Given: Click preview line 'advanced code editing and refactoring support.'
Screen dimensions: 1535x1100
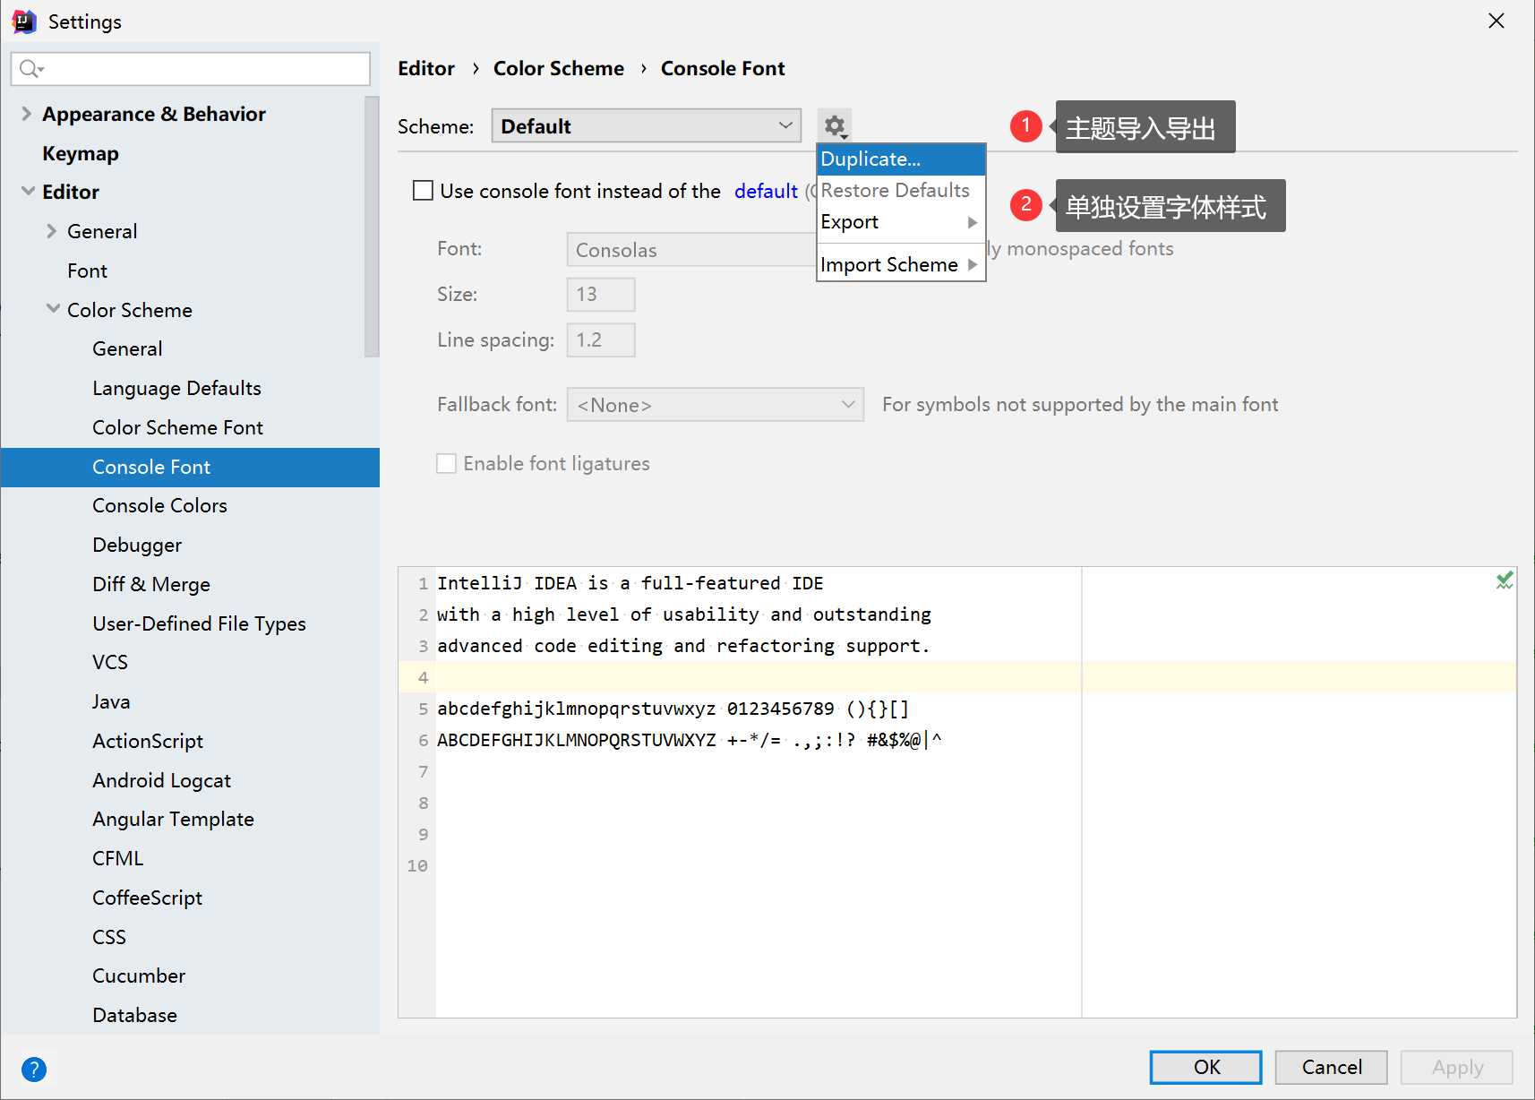Looking at the screenshot, I should click(x=683, y=646).
